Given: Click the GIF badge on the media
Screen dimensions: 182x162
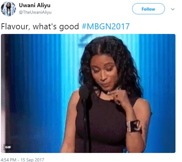Looking at the screenshot, I should [8, 147].
